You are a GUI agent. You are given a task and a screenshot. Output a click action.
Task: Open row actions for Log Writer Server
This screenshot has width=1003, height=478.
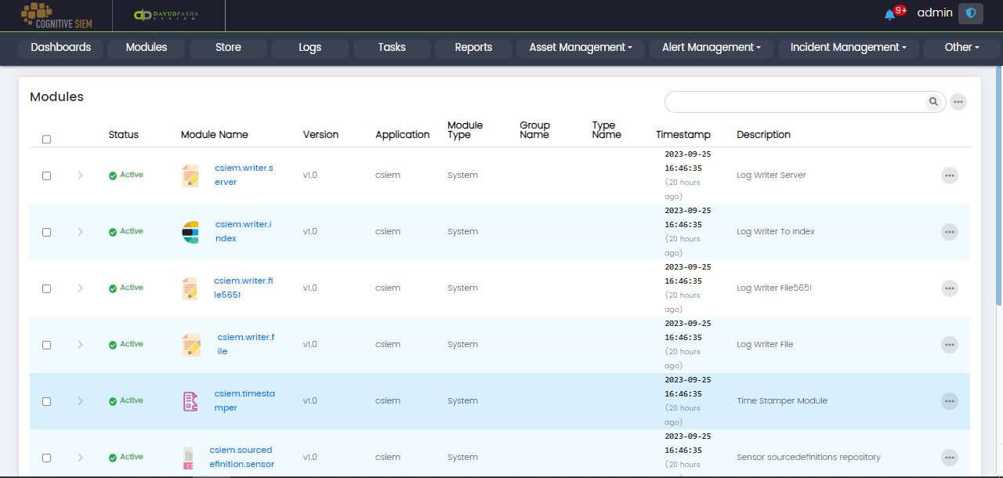[950, 176]
